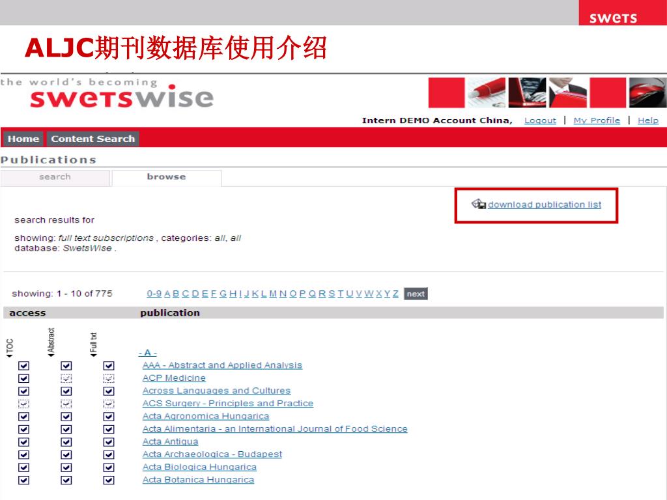This screenshot has width=667, height=500.
Task: Toggle Abstract checkbox for ACS Surgery row
Action: coord(66,404)
